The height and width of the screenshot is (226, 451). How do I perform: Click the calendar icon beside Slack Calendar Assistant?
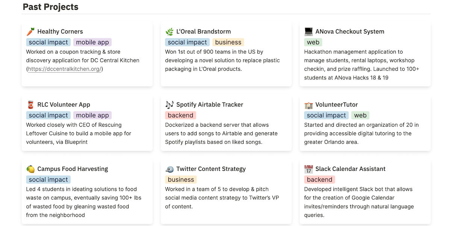(309, 169)
